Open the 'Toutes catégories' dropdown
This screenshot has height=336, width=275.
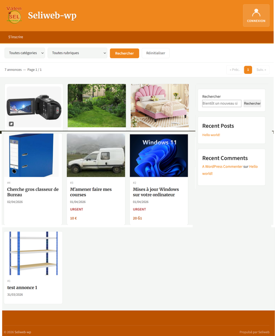coord(25,53)
